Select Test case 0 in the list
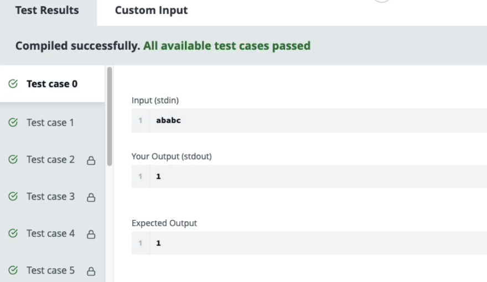Screen dimensions: 487x282 coord(53,83)
